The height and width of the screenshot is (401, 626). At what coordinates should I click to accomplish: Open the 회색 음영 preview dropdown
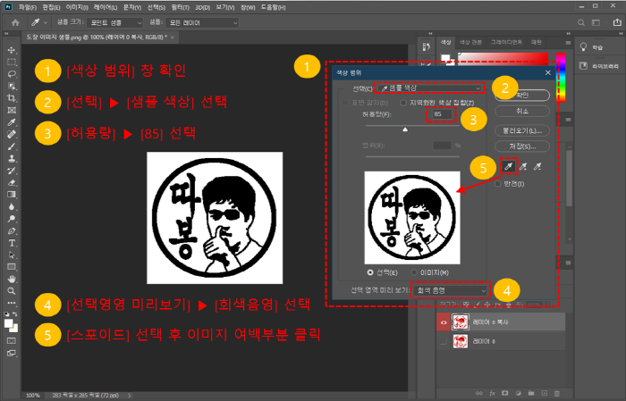coord(451,290)
